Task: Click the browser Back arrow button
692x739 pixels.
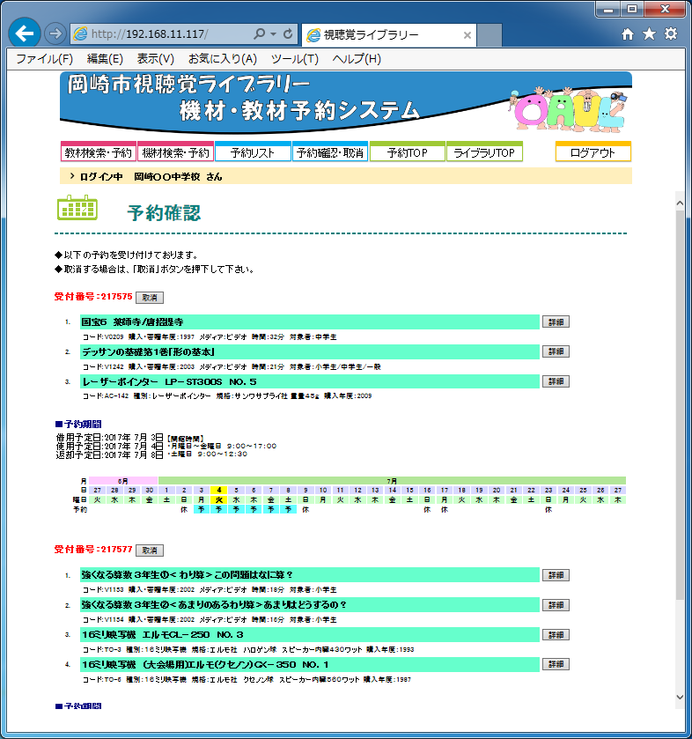Action: (x=26, y=34)
